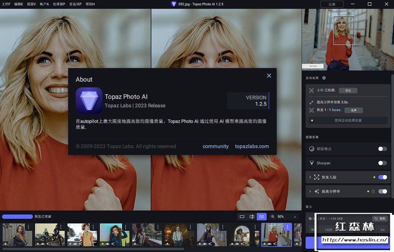Screen dimensions: 394x252
Task: Toggle the 提高分辨率 switch
Action: tap(383, 192)
